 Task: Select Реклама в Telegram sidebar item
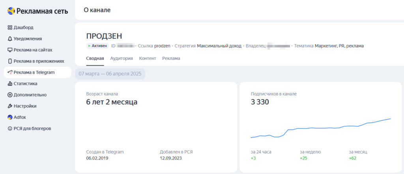click(37, 72)
